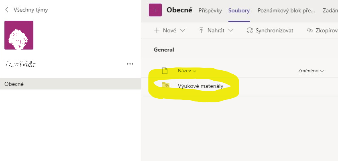This screenshot has height=161, width=338.
Task: Click the Synchronizovat sync icon
Action: (250, 30)
